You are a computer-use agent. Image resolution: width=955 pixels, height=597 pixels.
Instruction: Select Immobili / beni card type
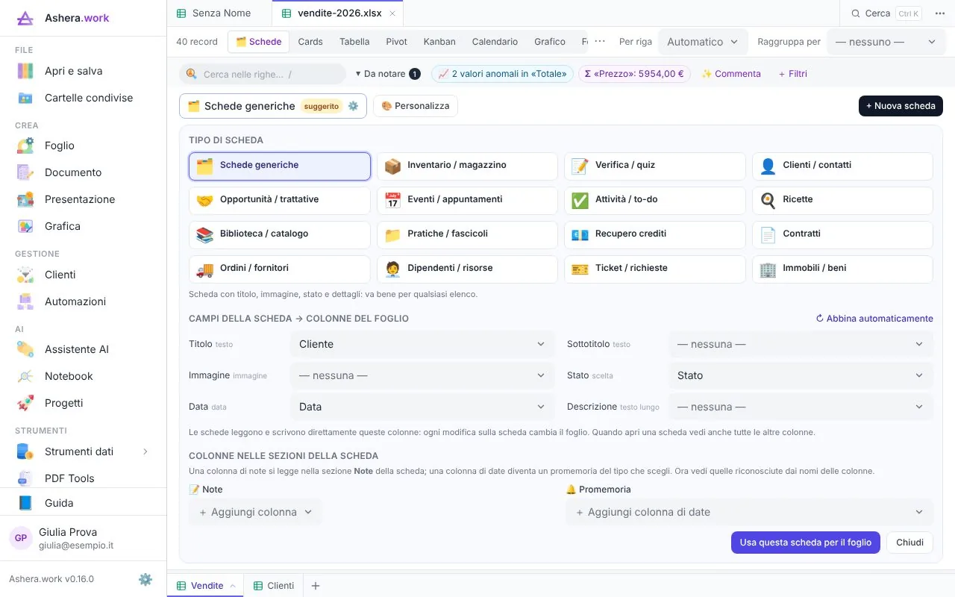click(842, 269)
